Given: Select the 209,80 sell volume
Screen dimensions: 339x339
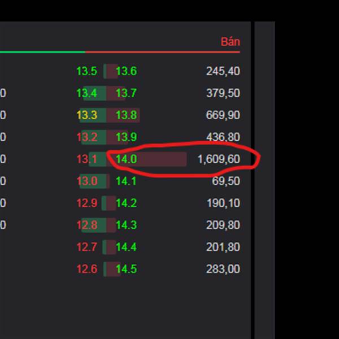Looking at the screenshot, I should click(x=223, y=225).
